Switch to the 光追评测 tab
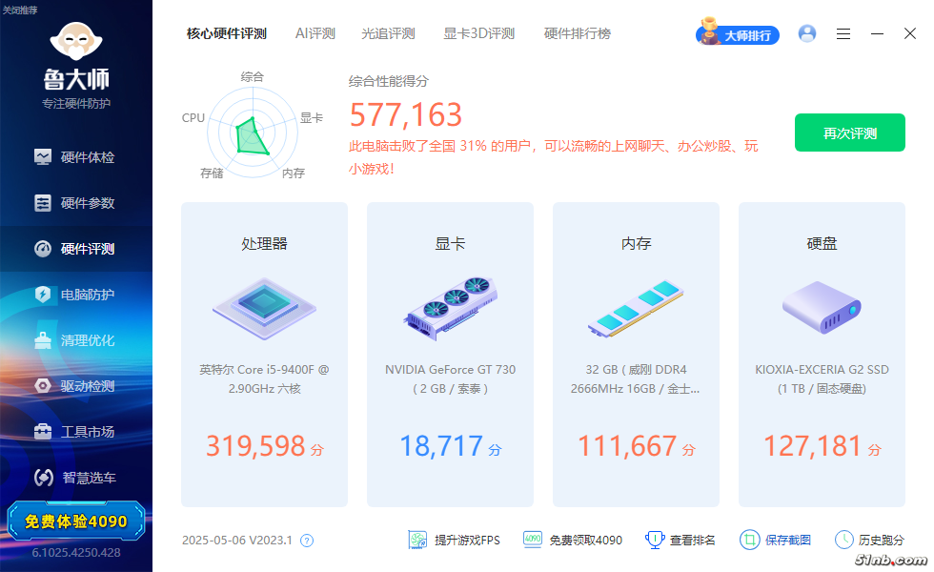Image resolution: width=934 pixels, height=572 pixels. click(x=388, y=33)
